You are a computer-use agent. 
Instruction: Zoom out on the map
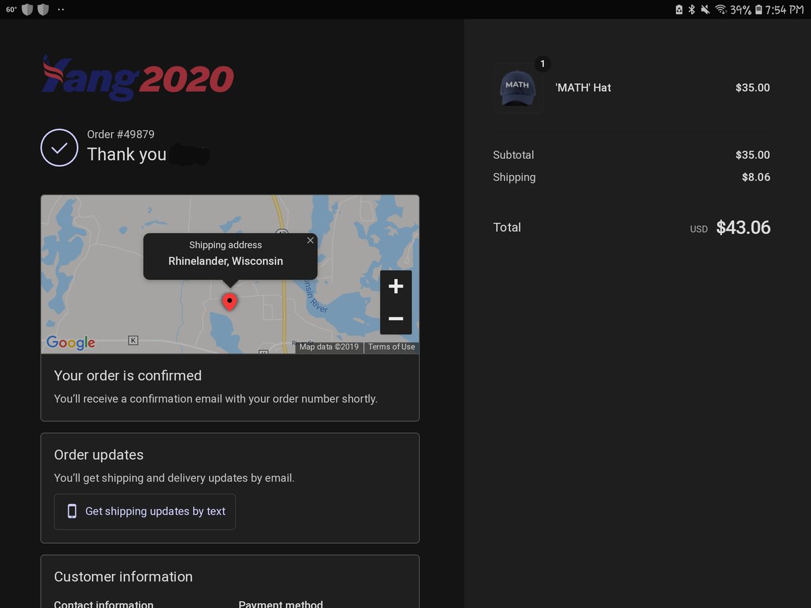(396, 318)
